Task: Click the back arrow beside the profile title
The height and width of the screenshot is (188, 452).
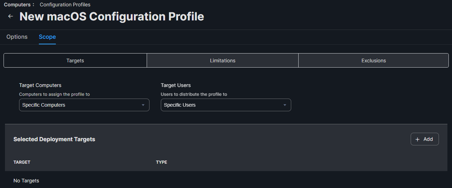Action: point(11,16)
